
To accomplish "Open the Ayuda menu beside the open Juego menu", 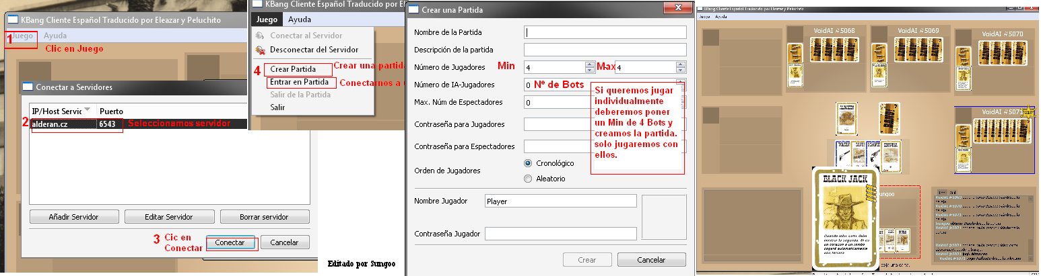I will click(x=300, y=19).
